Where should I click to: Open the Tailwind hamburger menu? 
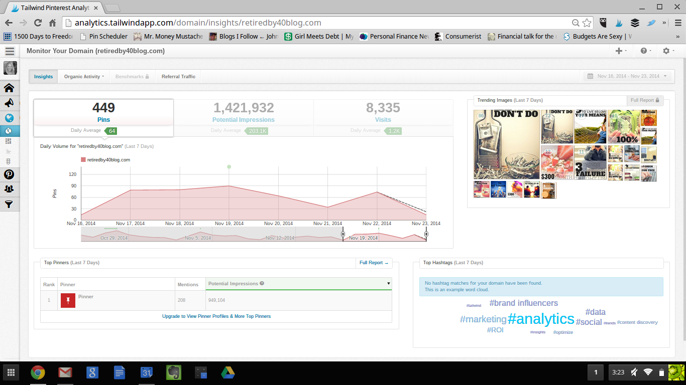click(x=10, y=51)
